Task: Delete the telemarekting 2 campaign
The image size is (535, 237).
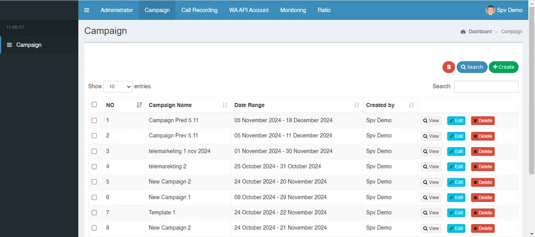Action: (483, 167)
